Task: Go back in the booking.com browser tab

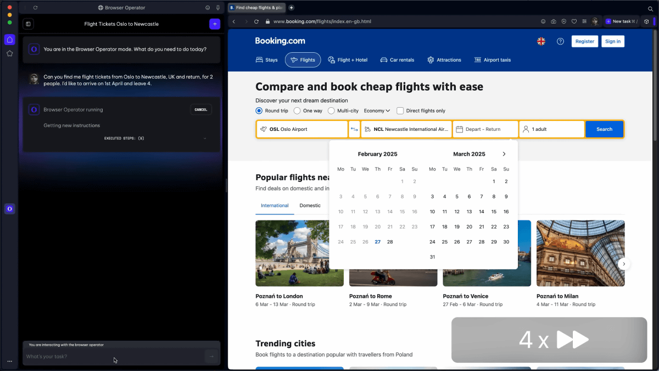Action: click(234, 21)
